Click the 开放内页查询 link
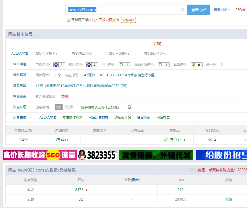This screenshot has width=247, height=208. (x=109, y=20)
